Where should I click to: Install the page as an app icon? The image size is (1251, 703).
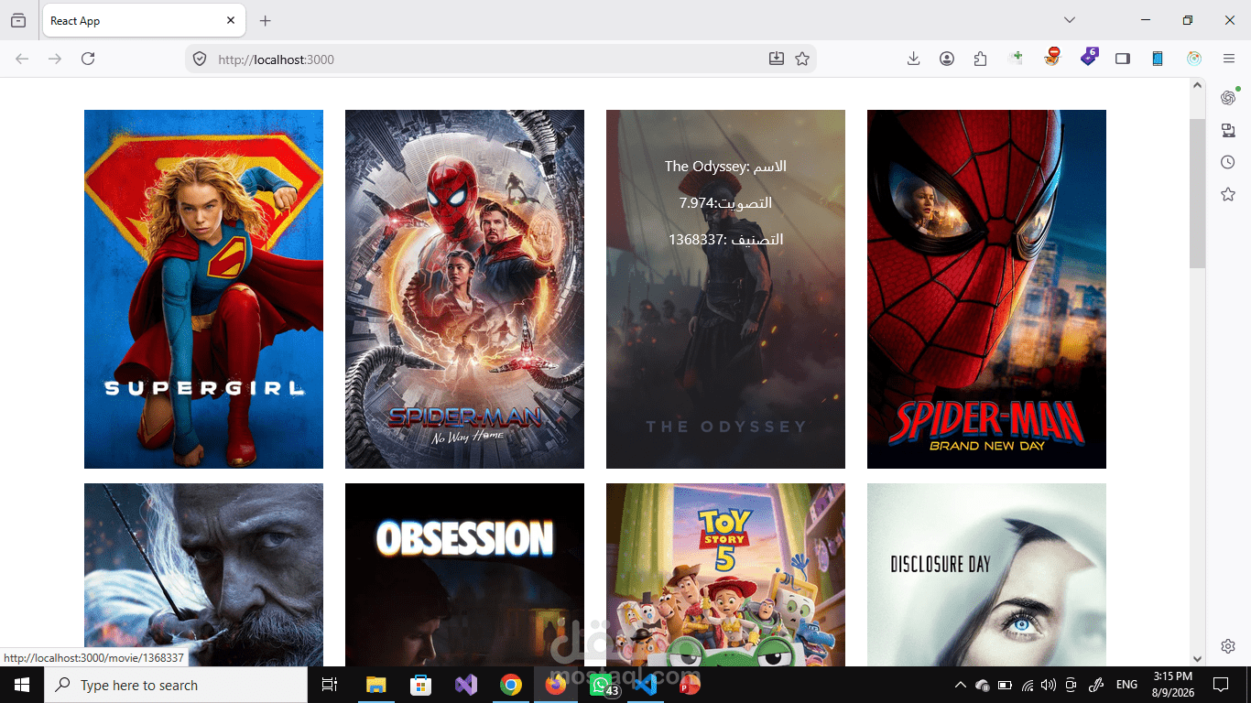pos(777,59)
